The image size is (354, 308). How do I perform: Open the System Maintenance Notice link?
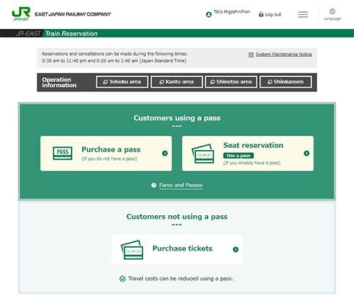(284, 55)
